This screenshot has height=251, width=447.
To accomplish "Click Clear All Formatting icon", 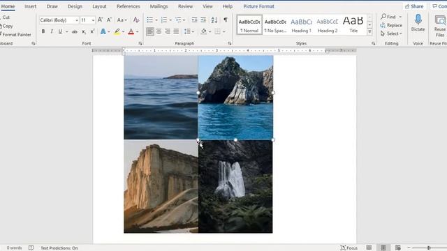I will 136,20.
